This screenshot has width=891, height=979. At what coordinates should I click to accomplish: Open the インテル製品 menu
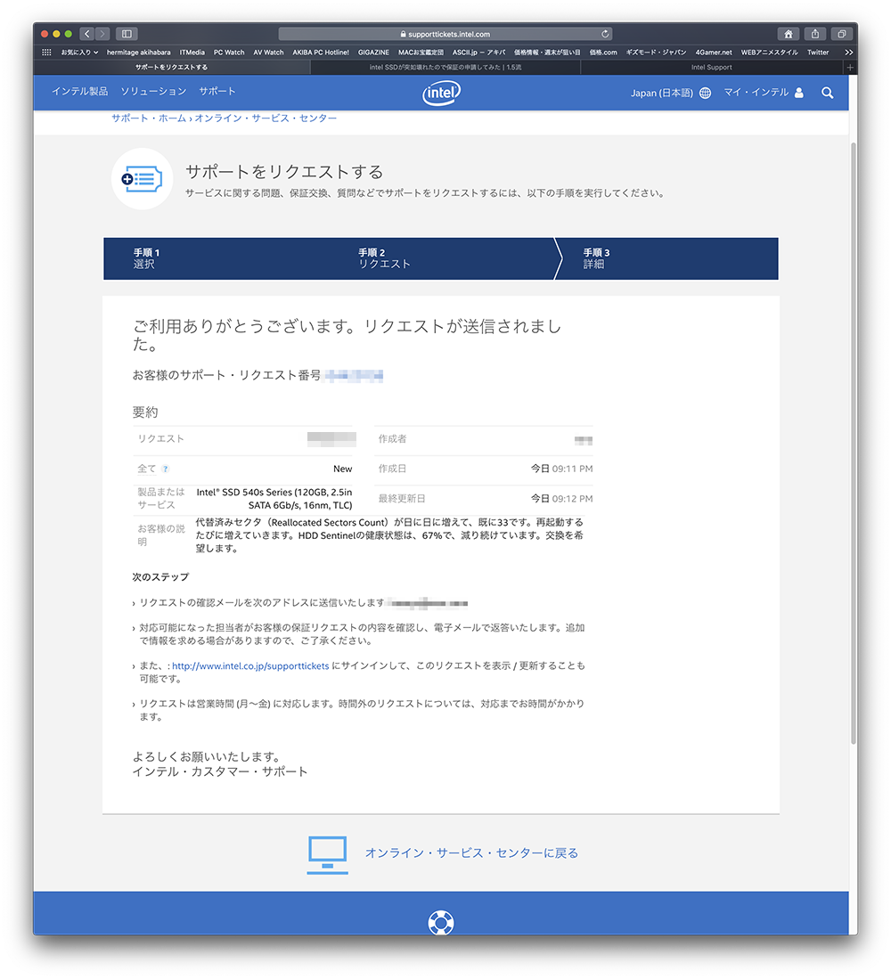click(80, 91)
